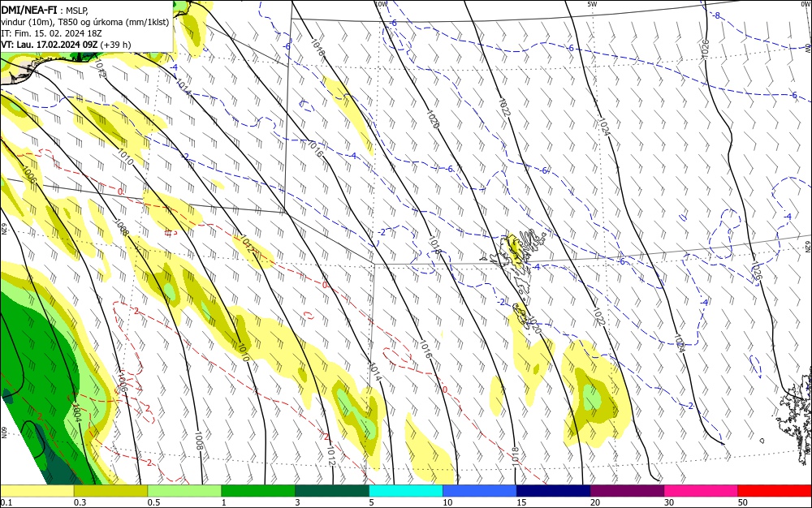This screenshot has height=508, width=812.
Task: Click the "1004" isobar label
Action: (x=76, y=413)
